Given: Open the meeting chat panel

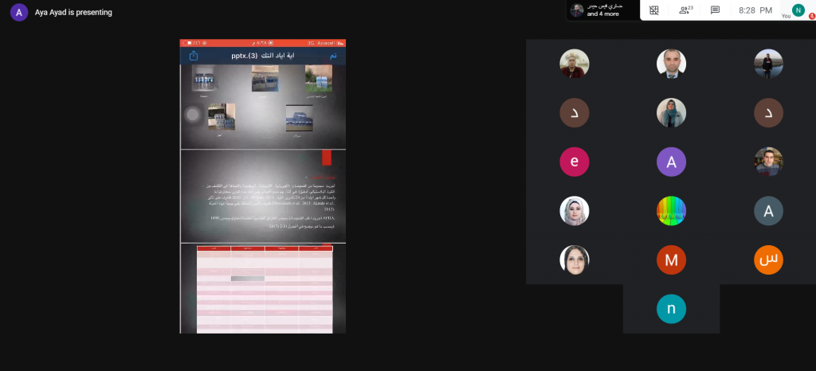Looking at the screenshot, I should click(x=715, y=10).
